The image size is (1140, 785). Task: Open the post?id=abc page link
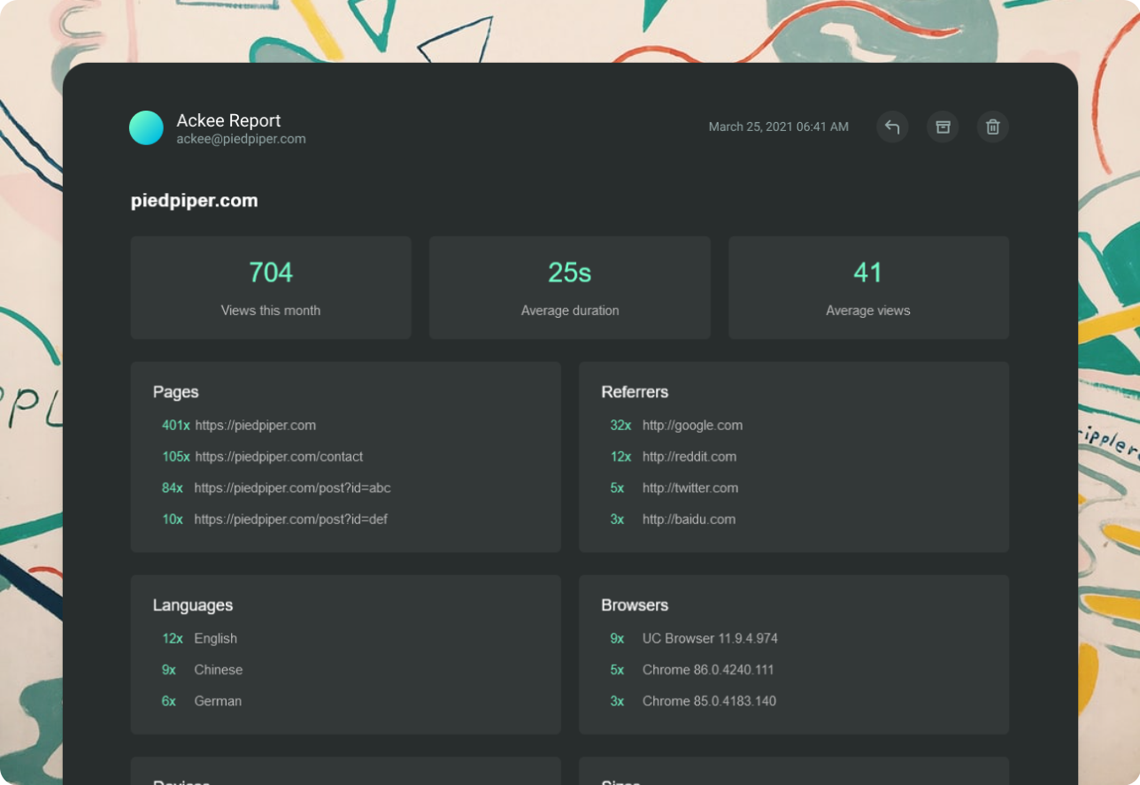tap(292, 489)
